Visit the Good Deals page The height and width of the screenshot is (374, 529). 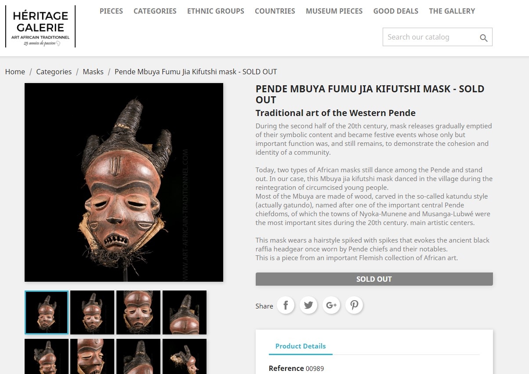pos(396,11)
